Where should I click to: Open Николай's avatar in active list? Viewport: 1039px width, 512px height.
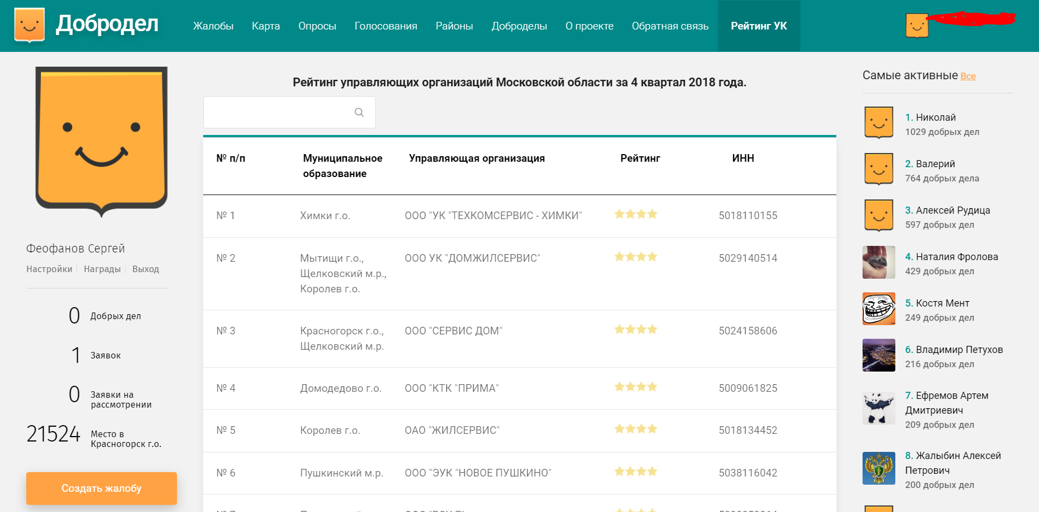coord(879,122)
